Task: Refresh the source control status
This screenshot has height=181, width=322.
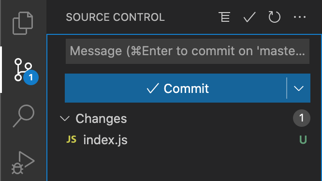Action: tap(274, 17)
